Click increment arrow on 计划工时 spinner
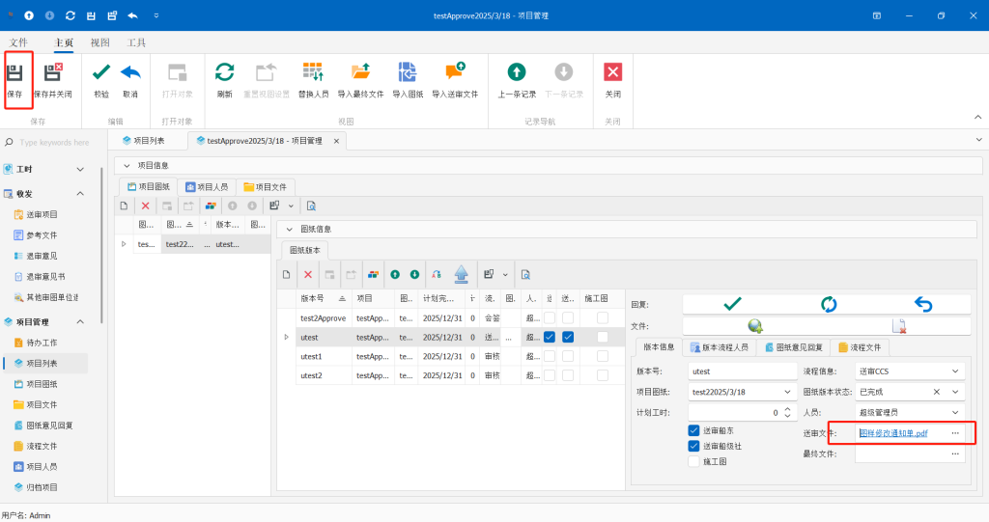 pyautogui.click(x=787, y=408)
